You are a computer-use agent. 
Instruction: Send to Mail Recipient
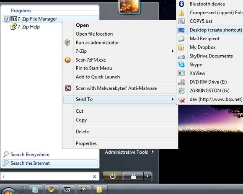pyautogui.click(x=210, y=39)
